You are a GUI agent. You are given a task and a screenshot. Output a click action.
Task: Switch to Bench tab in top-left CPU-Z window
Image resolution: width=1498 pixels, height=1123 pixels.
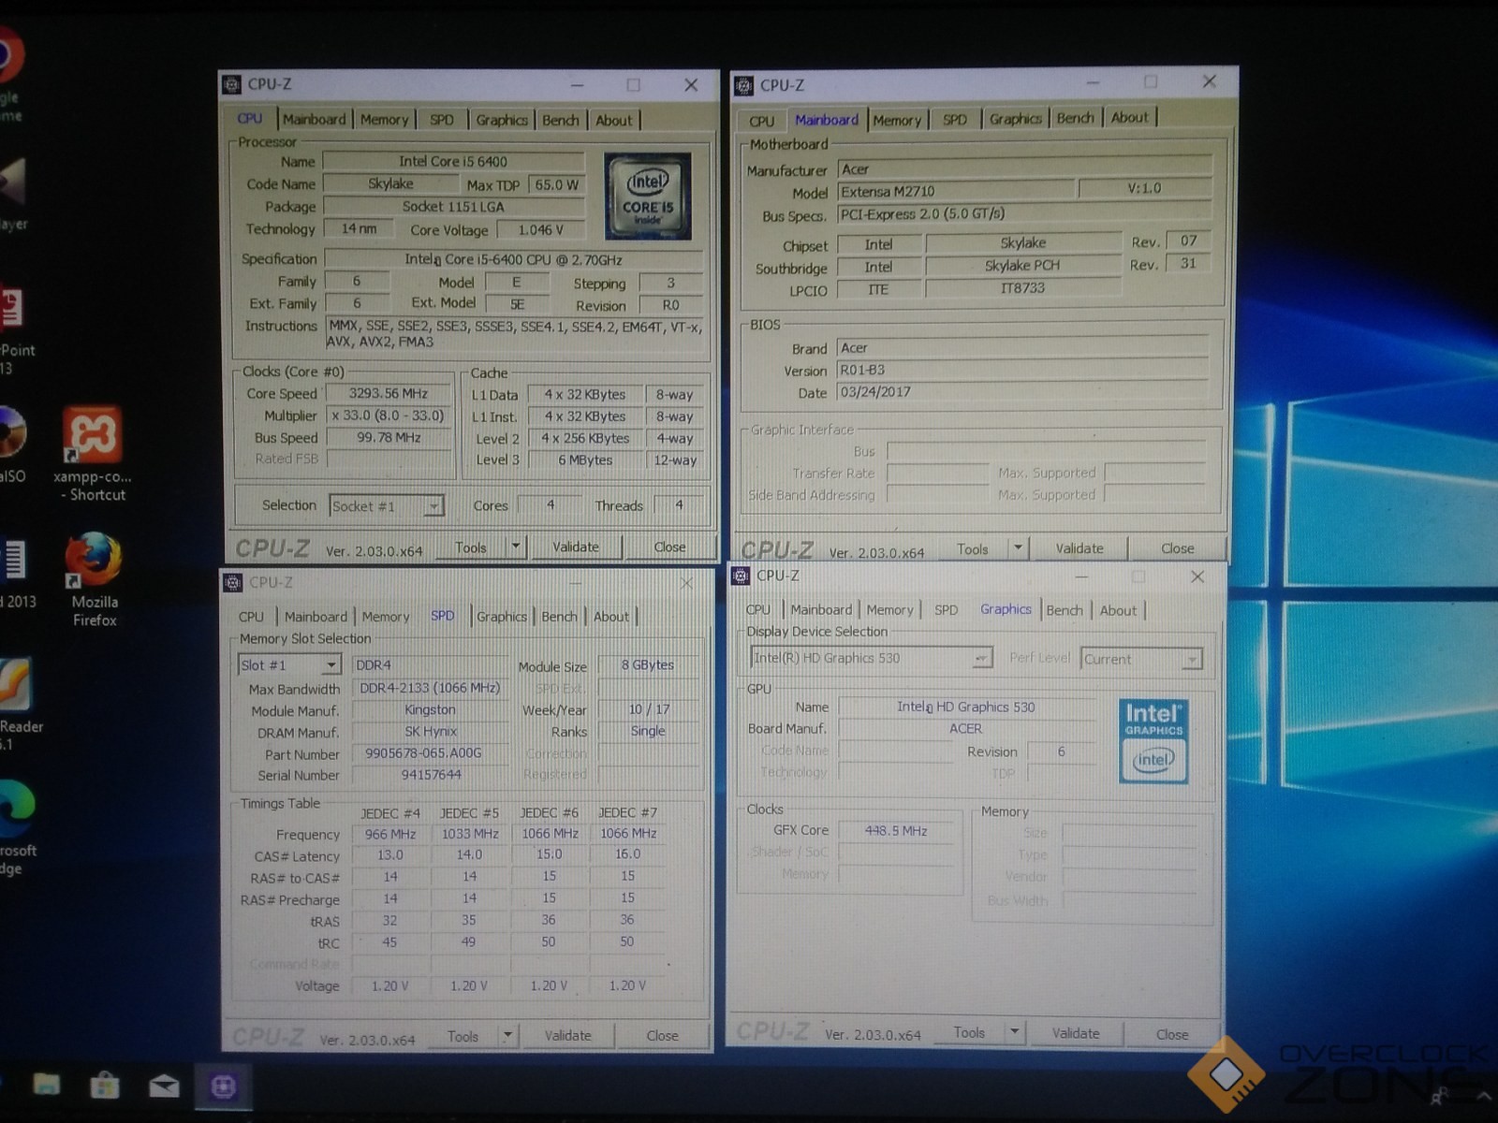coord(560,120)
